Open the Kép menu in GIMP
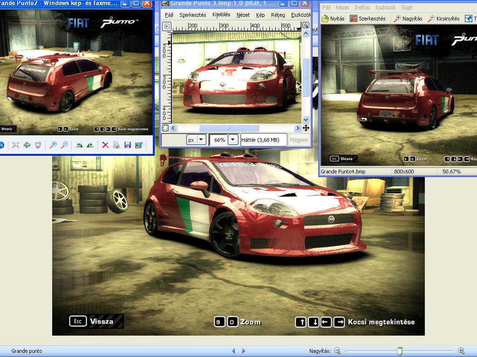 260,15
